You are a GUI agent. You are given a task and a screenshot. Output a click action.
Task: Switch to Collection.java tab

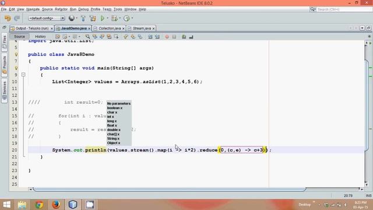(110, 29)
